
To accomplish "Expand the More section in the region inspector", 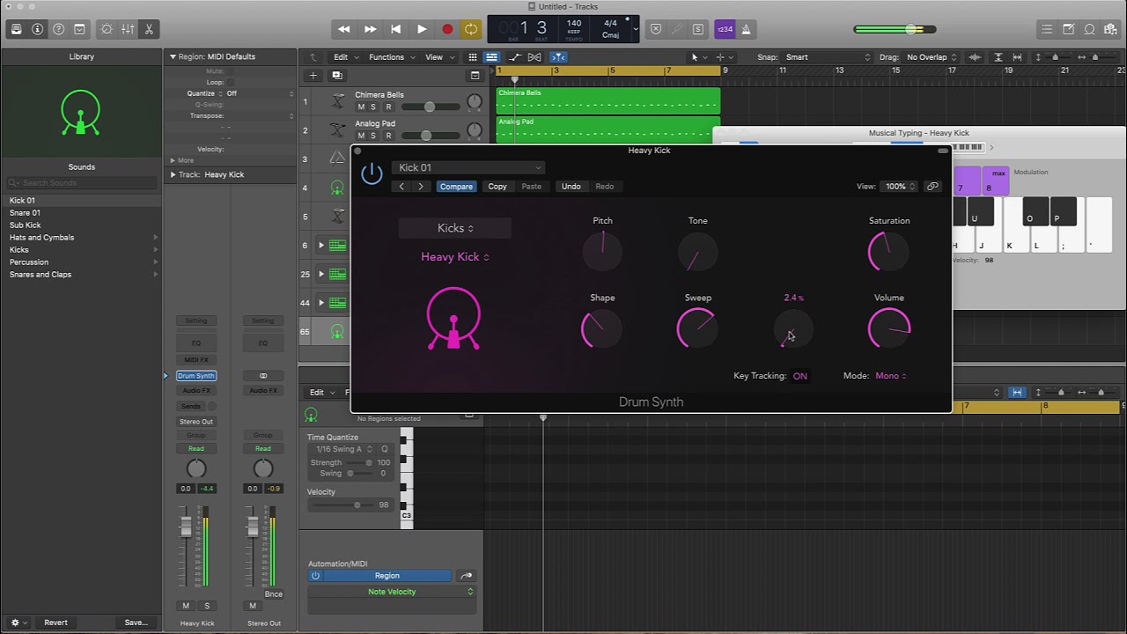I will [173, 160].
